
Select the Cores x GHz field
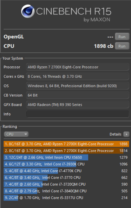(78, 76)
